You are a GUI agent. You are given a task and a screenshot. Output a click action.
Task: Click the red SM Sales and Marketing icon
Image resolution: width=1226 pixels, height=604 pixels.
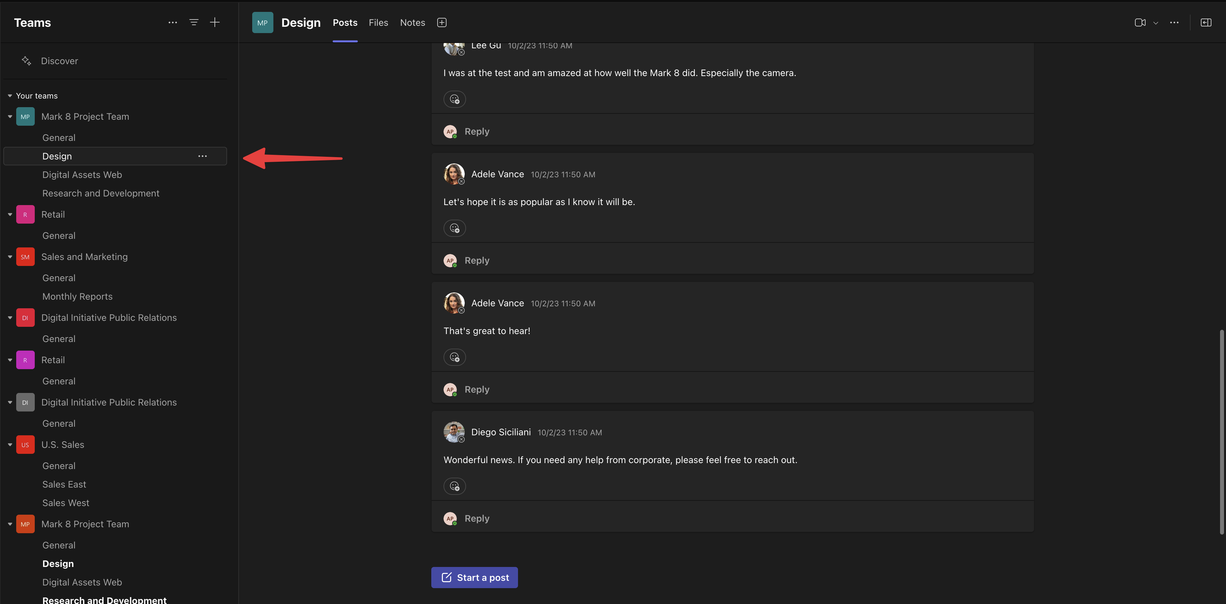coord(25,257)
